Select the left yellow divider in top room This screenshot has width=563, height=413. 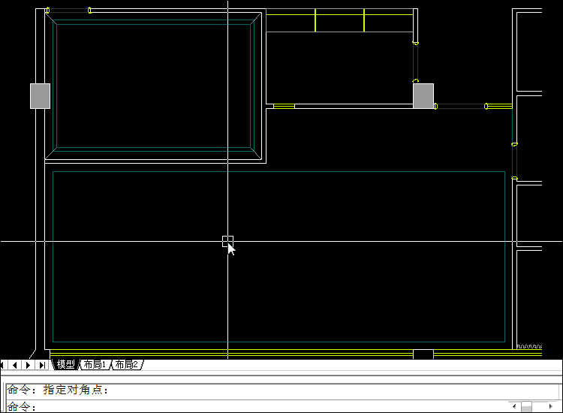(315, 20)
